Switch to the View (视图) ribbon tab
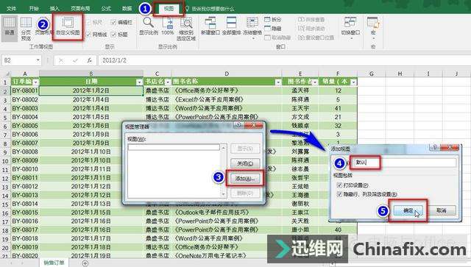This screenshot has width=471, height=267. click(169, 8)
